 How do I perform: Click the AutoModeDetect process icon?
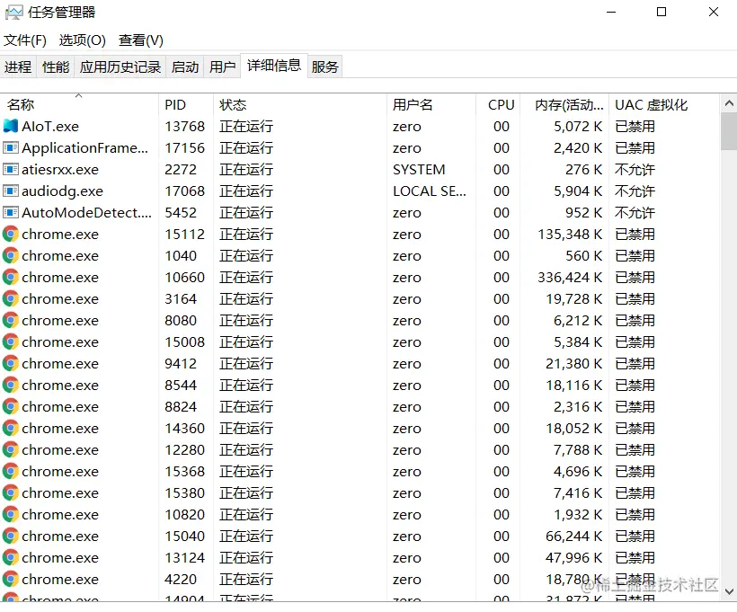tap(11, 212)
